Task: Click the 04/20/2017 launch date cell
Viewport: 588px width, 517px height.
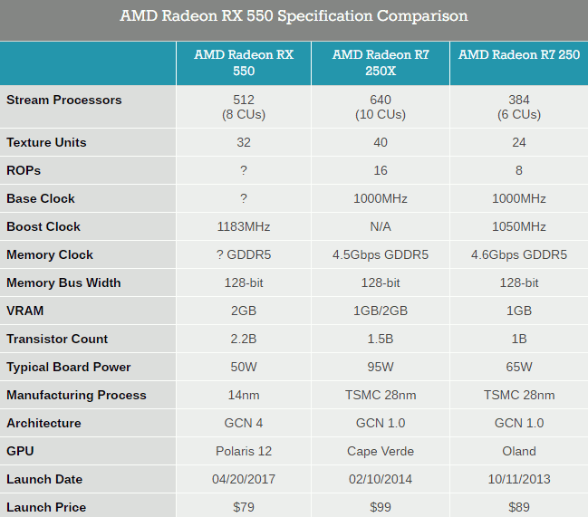Action: (244, 480)
